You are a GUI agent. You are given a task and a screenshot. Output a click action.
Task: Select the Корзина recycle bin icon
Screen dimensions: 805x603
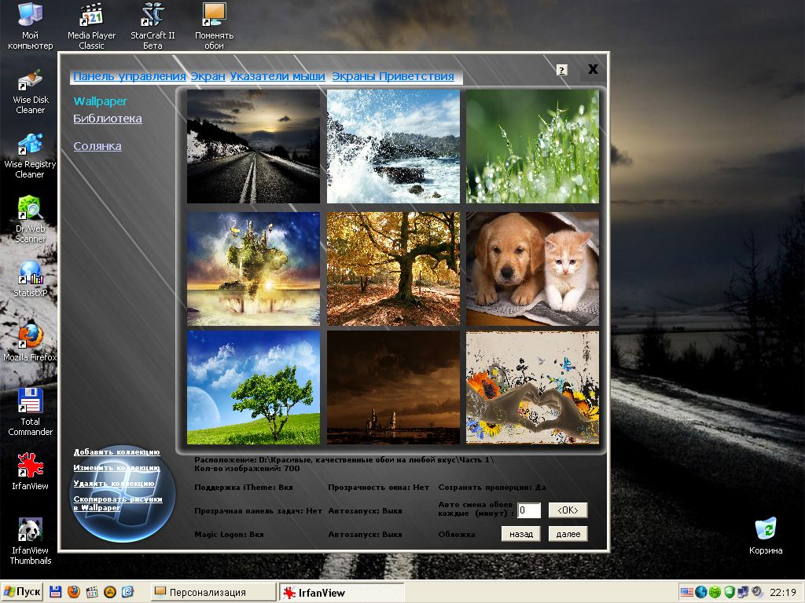[x=765, y=535]
